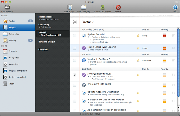The image size is (180, 116).
Task: Check off Update AppStore Description task
Action: [x=75, y=93]
